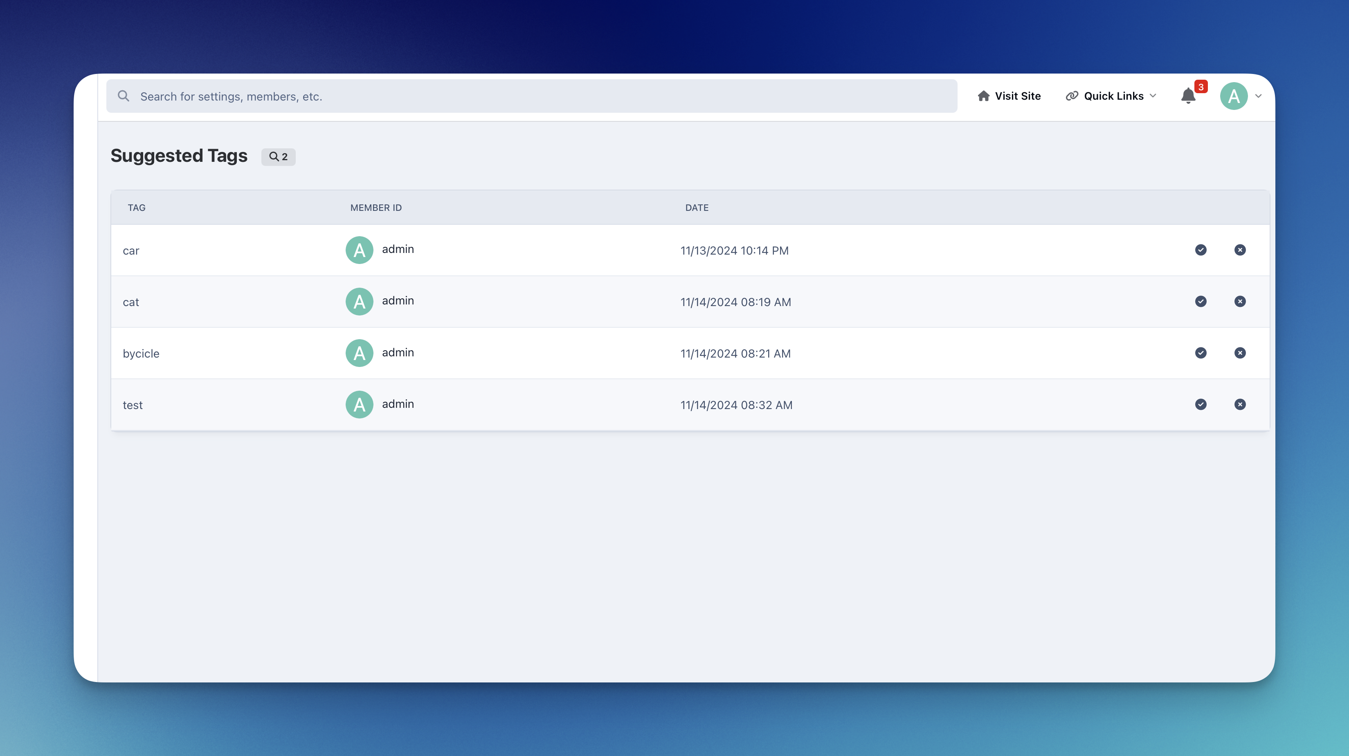Screen dimensions: 1349x756
Task: Click the date 11/14/2024 08:32 AM
Action: point(736,405)
